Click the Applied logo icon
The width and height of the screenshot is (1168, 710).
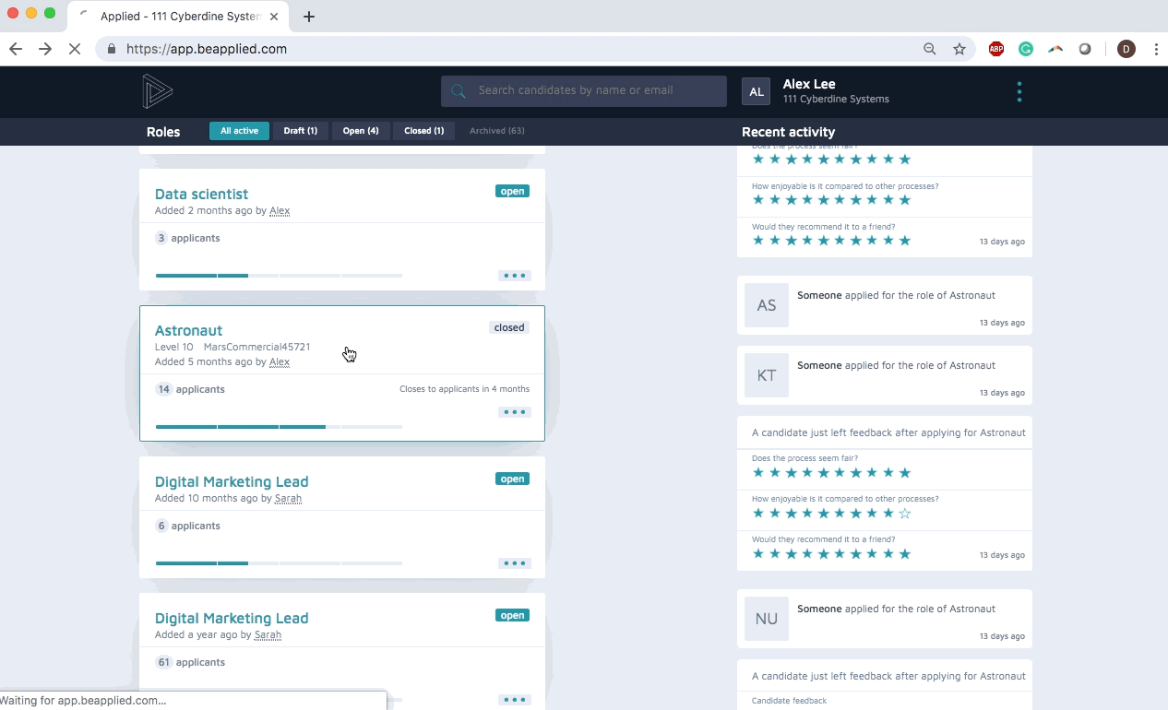(157, 91)
